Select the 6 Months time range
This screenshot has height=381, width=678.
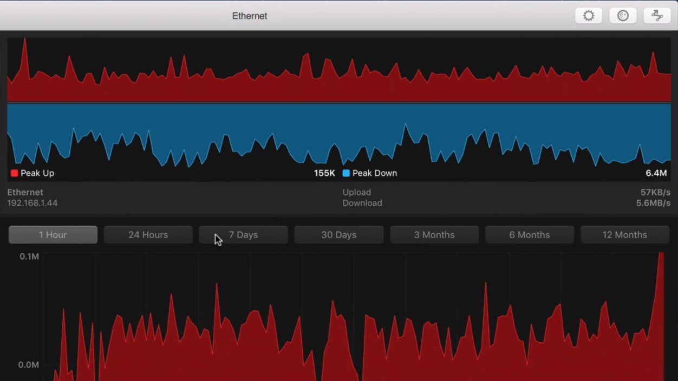529,235
